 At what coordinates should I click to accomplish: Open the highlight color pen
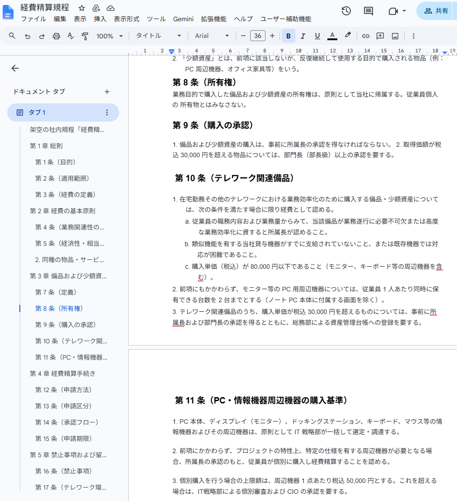tap(347, 35)
